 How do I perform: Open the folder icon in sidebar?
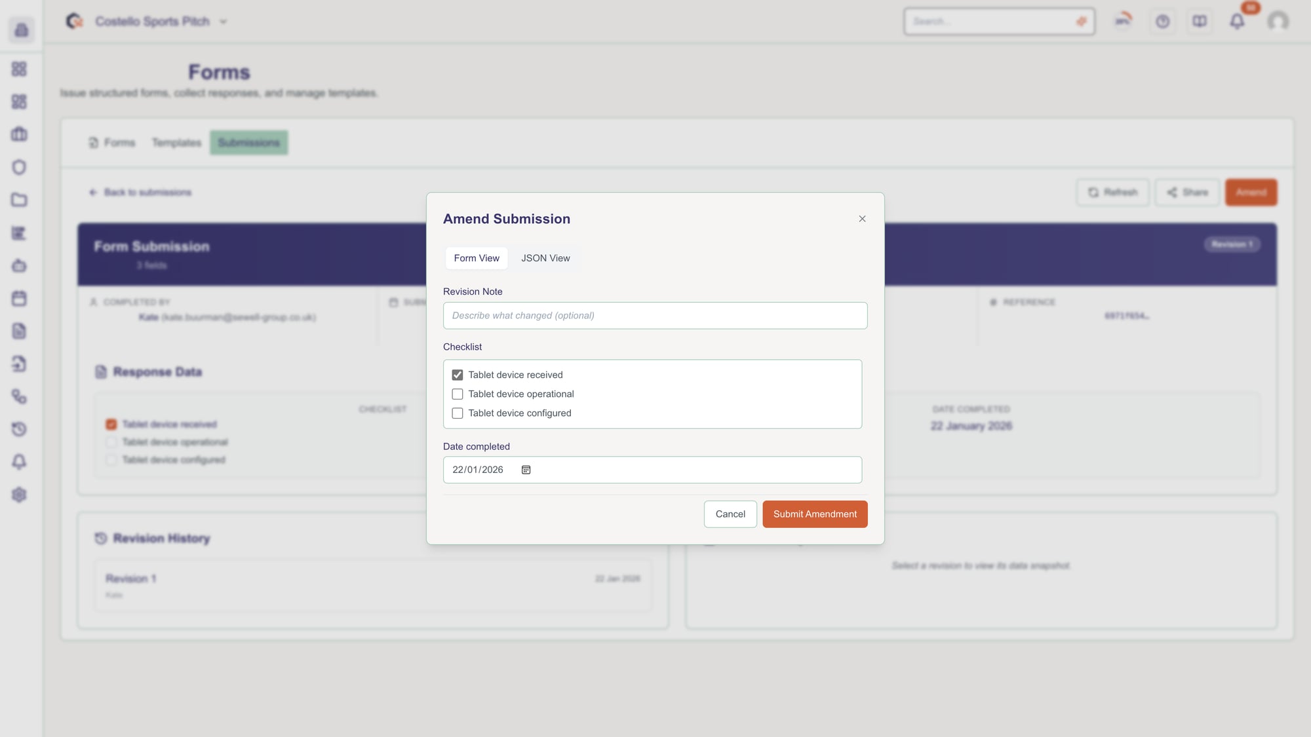(x=19, y=200)
